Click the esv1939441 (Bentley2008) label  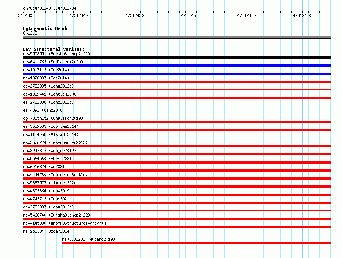(51, 94)
